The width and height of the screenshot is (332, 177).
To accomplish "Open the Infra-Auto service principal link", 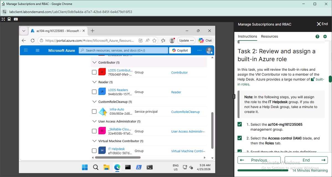I will point(117,109).
